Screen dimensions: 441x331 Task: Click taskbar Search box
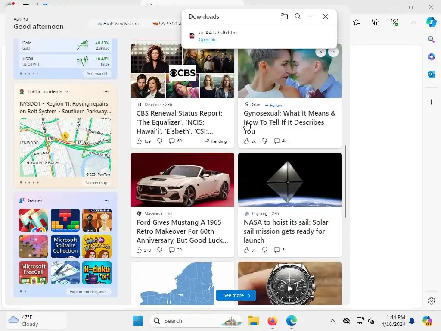click(x=196, y=321)
